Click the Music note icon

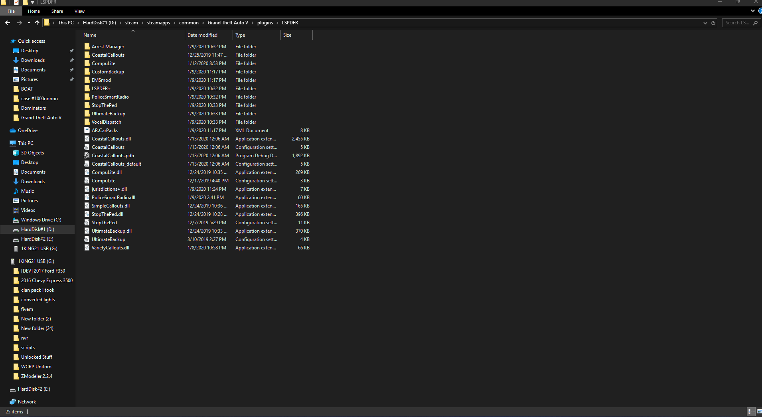[16, 191]
